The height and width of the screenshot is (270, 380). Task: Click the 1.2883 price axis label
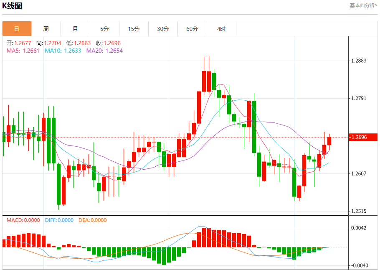(x=359, y=61)
